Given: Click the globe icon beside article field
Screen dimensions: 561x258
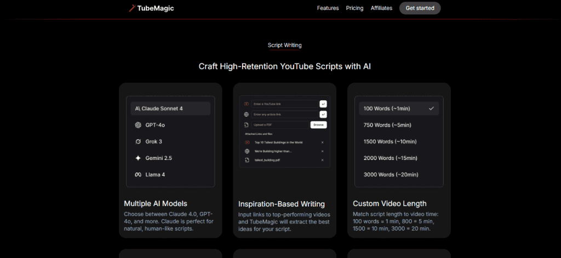Looking at the screenshot, I should (247, 114).
